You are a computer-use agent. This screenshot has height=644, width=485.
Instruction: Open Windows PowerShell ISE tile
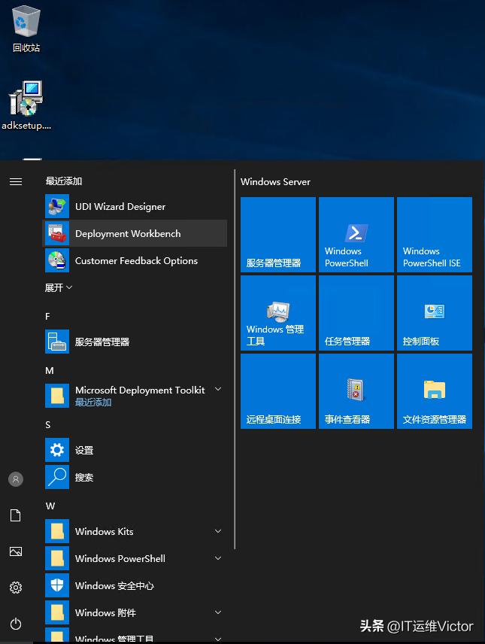pos(435,235)
